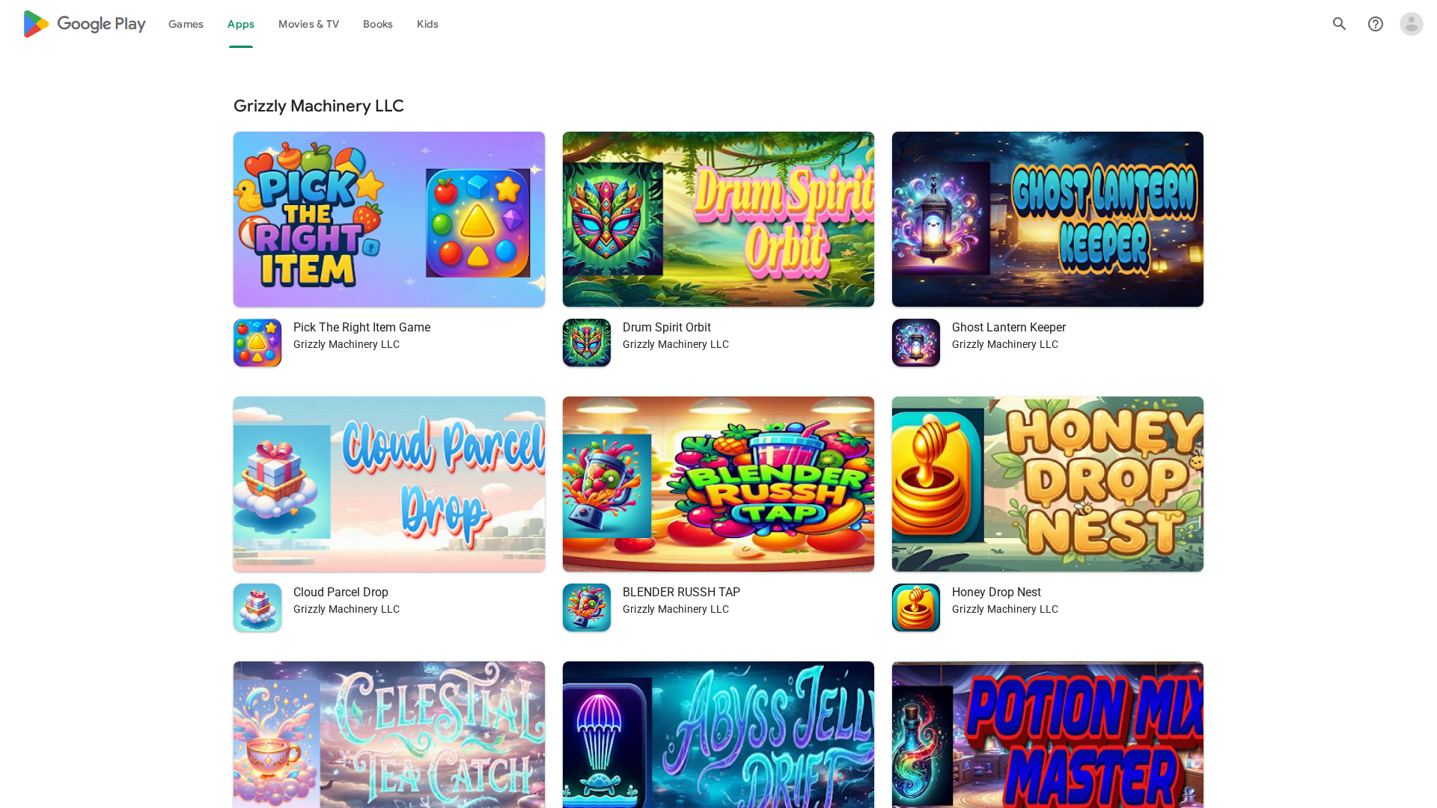Click developer name under Ghost Lantern Keeper
Screen dimensions: 1437x808
1005,344
